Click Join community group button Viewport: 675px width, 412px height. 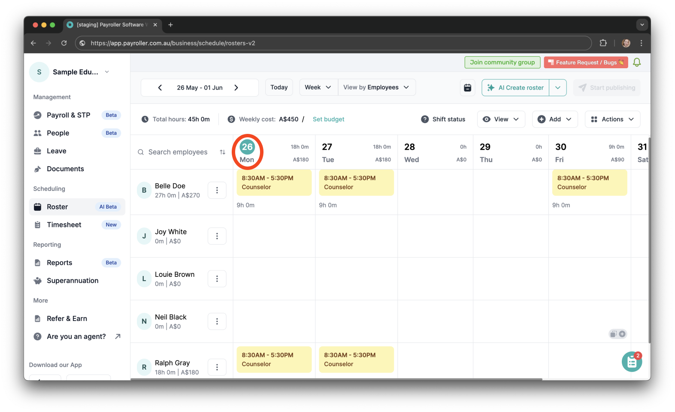(x=502, y=63)
